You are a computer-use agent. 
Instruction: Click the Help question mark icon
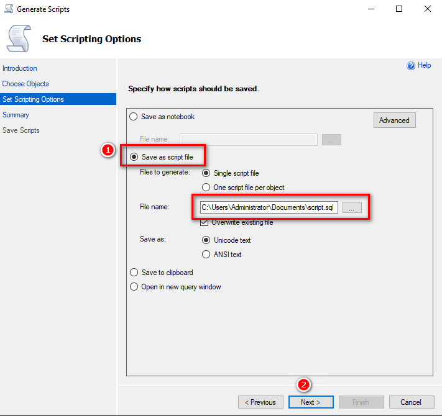pyautogui.click(x=411, y=66)
